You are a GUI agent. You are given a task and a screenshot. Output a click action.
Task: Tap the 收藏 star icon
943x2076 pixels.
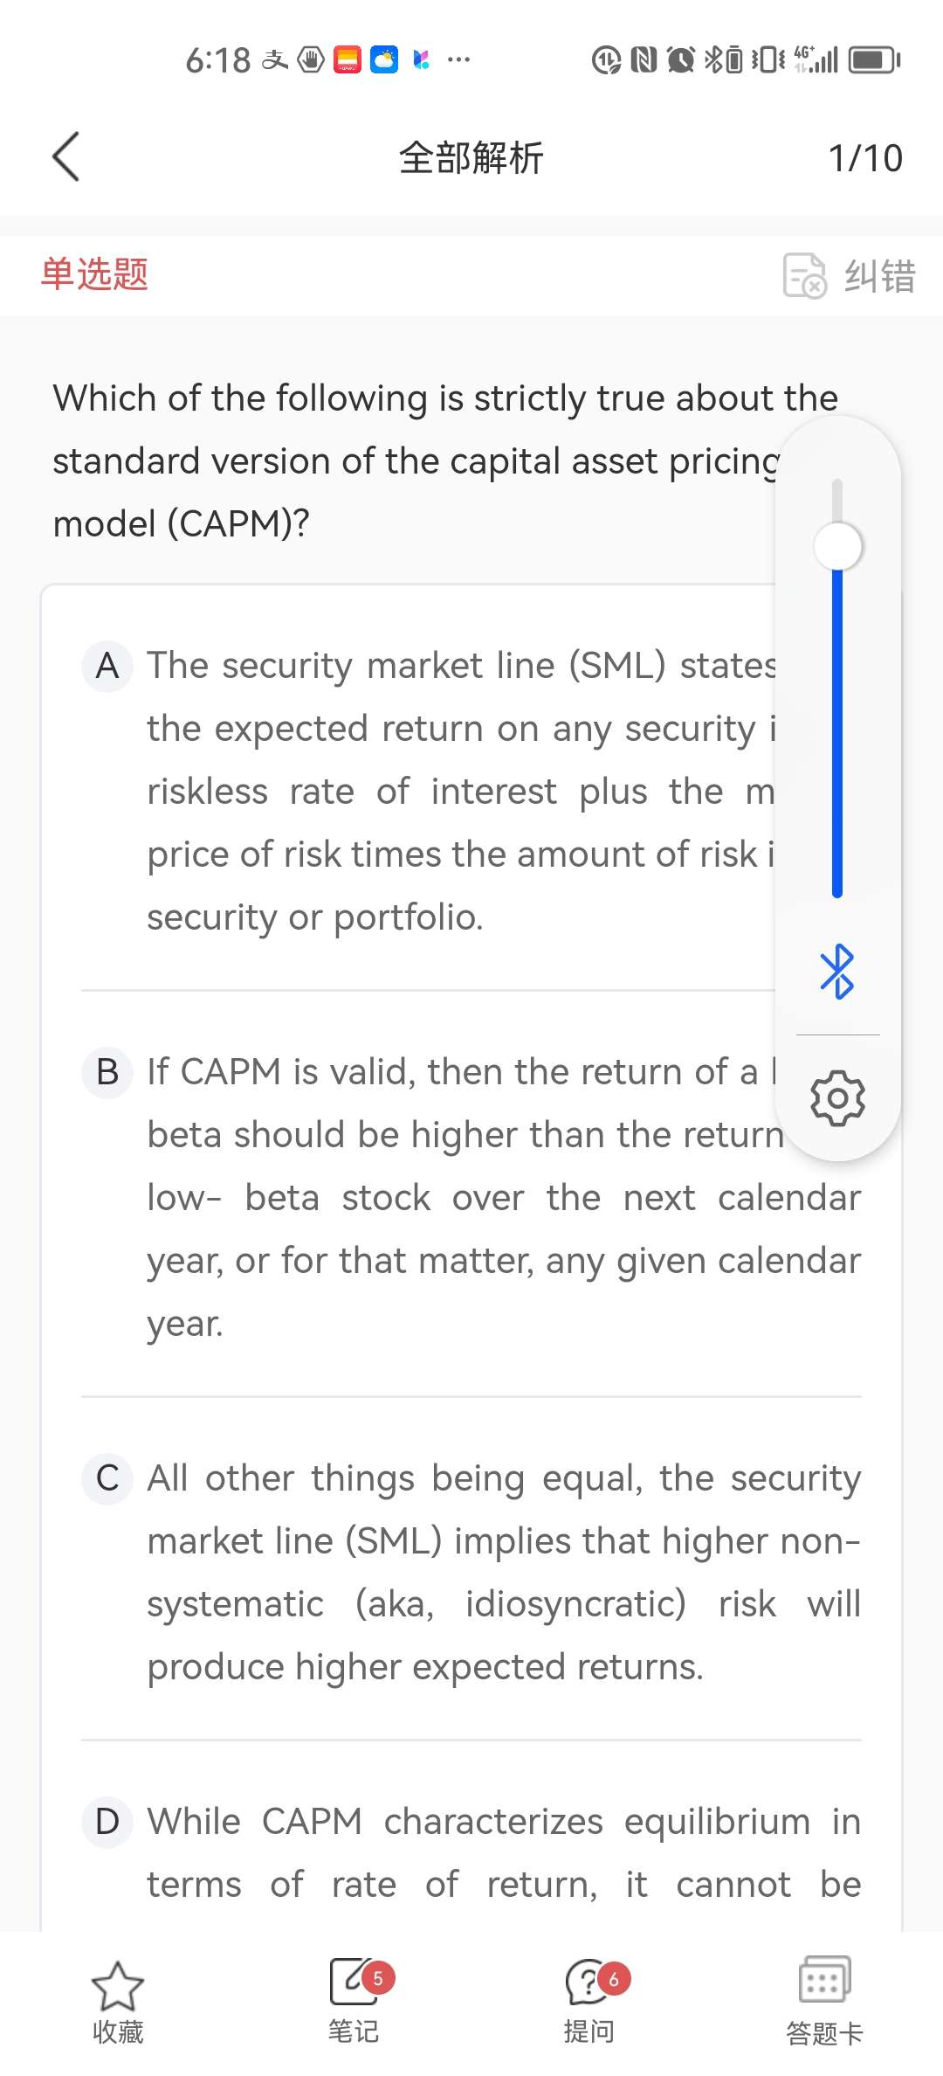118,1985
